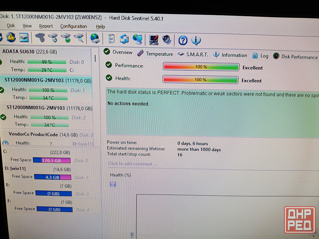Save the Health graph using floppy icon
Viewport: 319px width, 239px height.
113,184
